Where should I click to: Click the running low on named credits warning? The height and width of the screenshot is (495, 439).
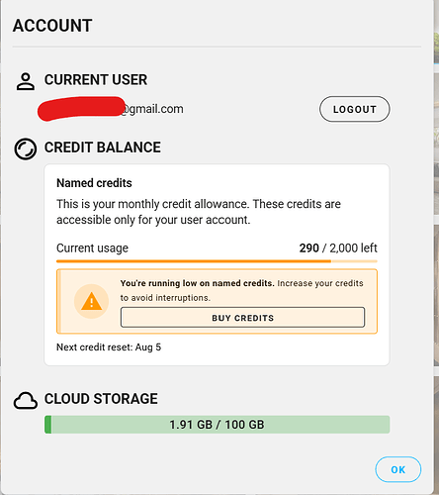pos(242,290)
